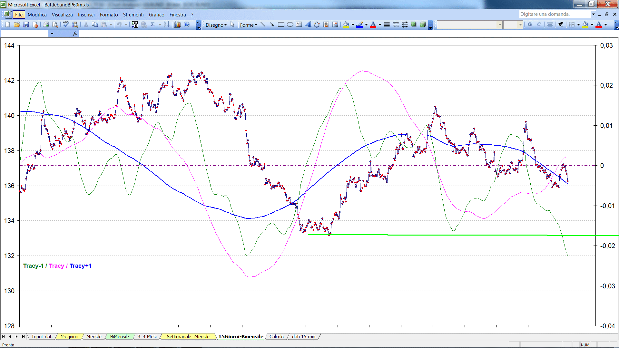Click the 3-D Style icon
This screenshot has width=619, height=348.
423,24
